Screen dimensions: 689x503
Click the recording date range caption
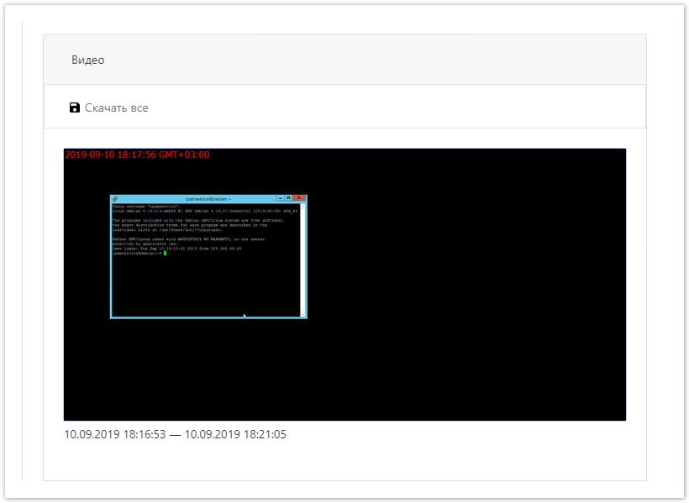tap(175, 434)
